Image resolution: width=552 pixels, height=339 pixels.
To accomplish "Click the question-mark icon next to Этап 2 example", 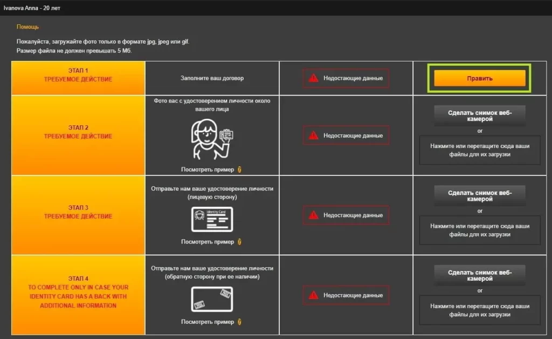I will click(x=239, y=170).
